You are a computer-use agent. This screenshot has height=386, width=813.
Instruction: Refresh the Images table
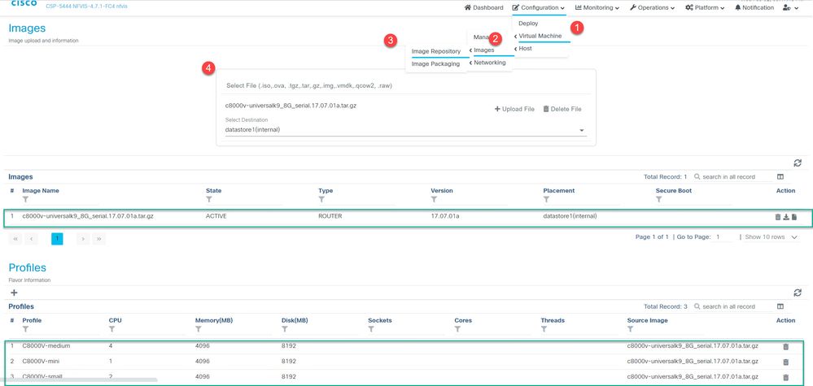[x=798, y=163]
